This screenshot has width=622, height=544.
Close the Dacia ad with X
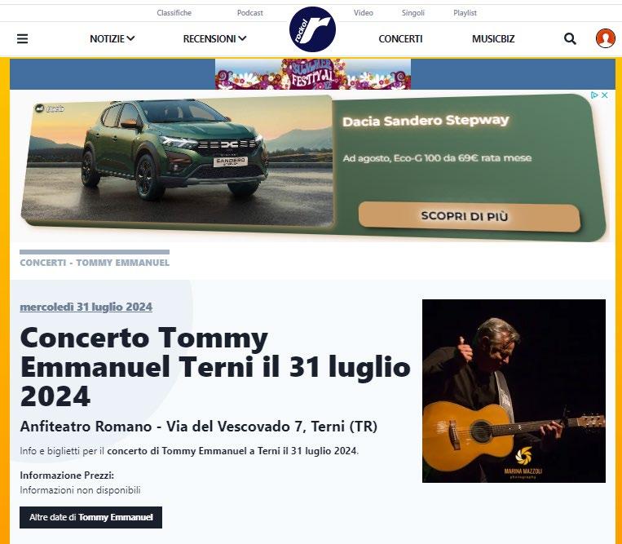605,95
